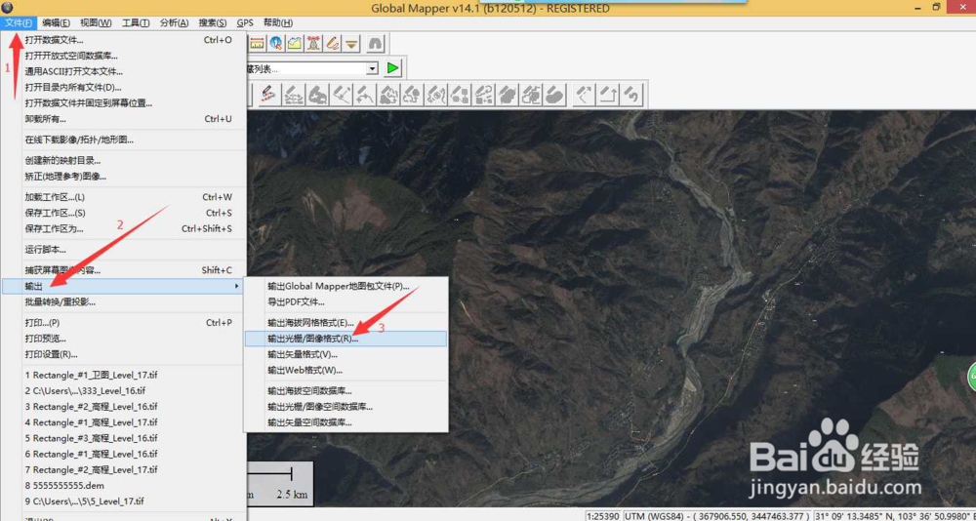This screenshot has height=521, width=976.
Task: Select 卸载所有... menu entry
Action: [123, 119]
